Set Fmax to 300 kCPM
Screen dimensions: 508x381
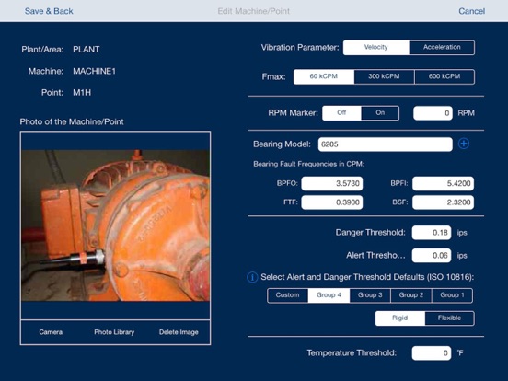384,76
